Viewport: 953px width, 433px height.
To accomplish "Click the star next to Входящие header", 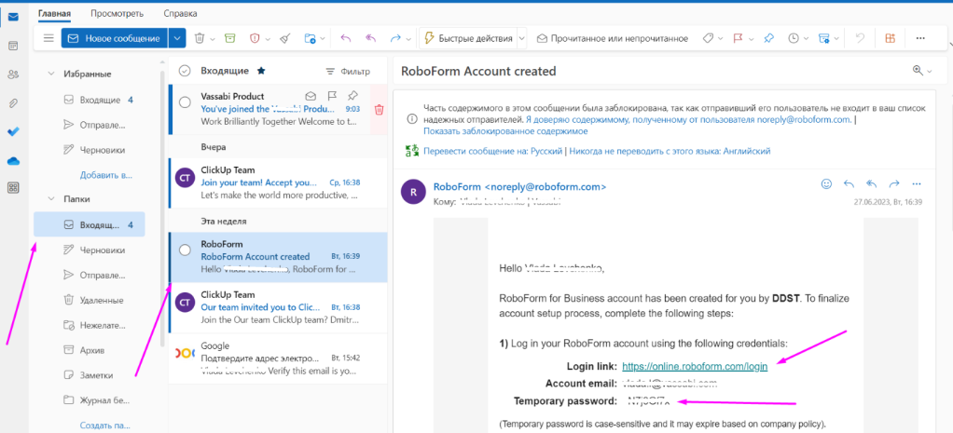I will point(261,71).
